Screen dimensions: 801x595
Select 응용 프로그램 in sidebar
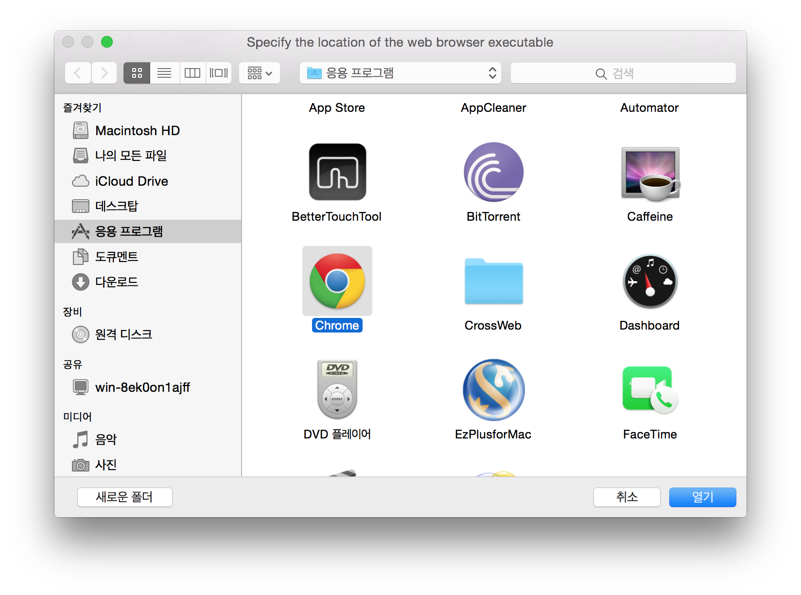coord(148,231)
